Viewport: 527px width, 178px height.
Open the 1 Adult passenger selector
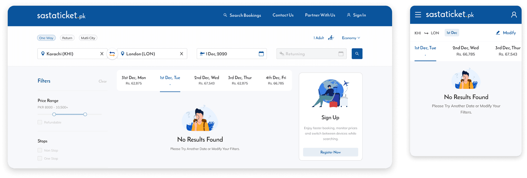[x=319, y=38]
